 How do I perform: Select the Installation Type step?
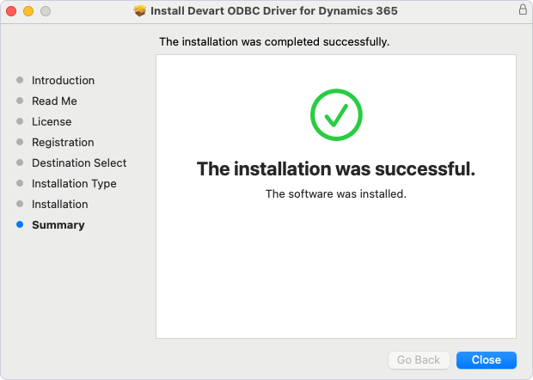74,183
